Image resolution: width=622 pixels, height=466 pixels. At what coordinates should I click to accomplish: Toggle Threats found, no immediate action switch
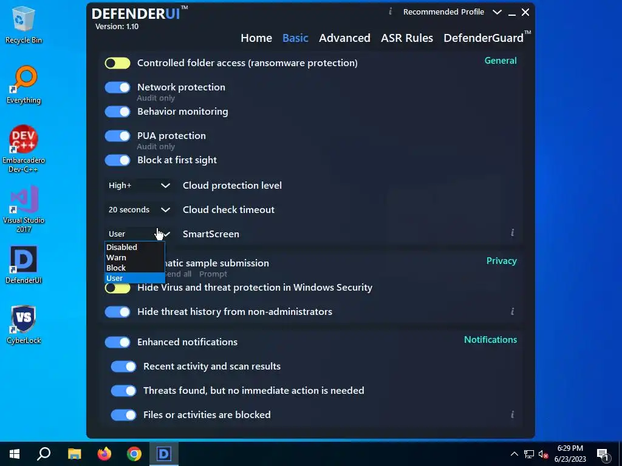(123, 391)
